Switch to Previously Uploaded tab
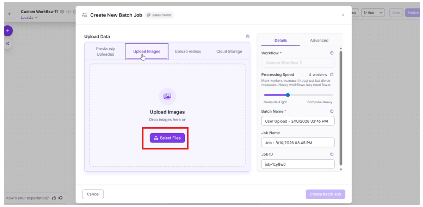423x207 pixels. tap(105, 52)
